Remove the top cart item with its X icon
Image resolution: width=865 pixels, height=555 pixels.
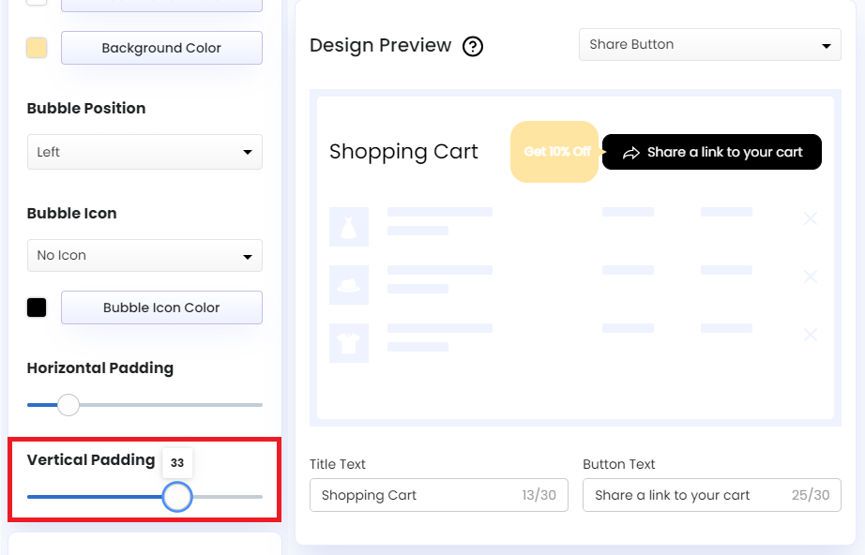tap(811, 218)
